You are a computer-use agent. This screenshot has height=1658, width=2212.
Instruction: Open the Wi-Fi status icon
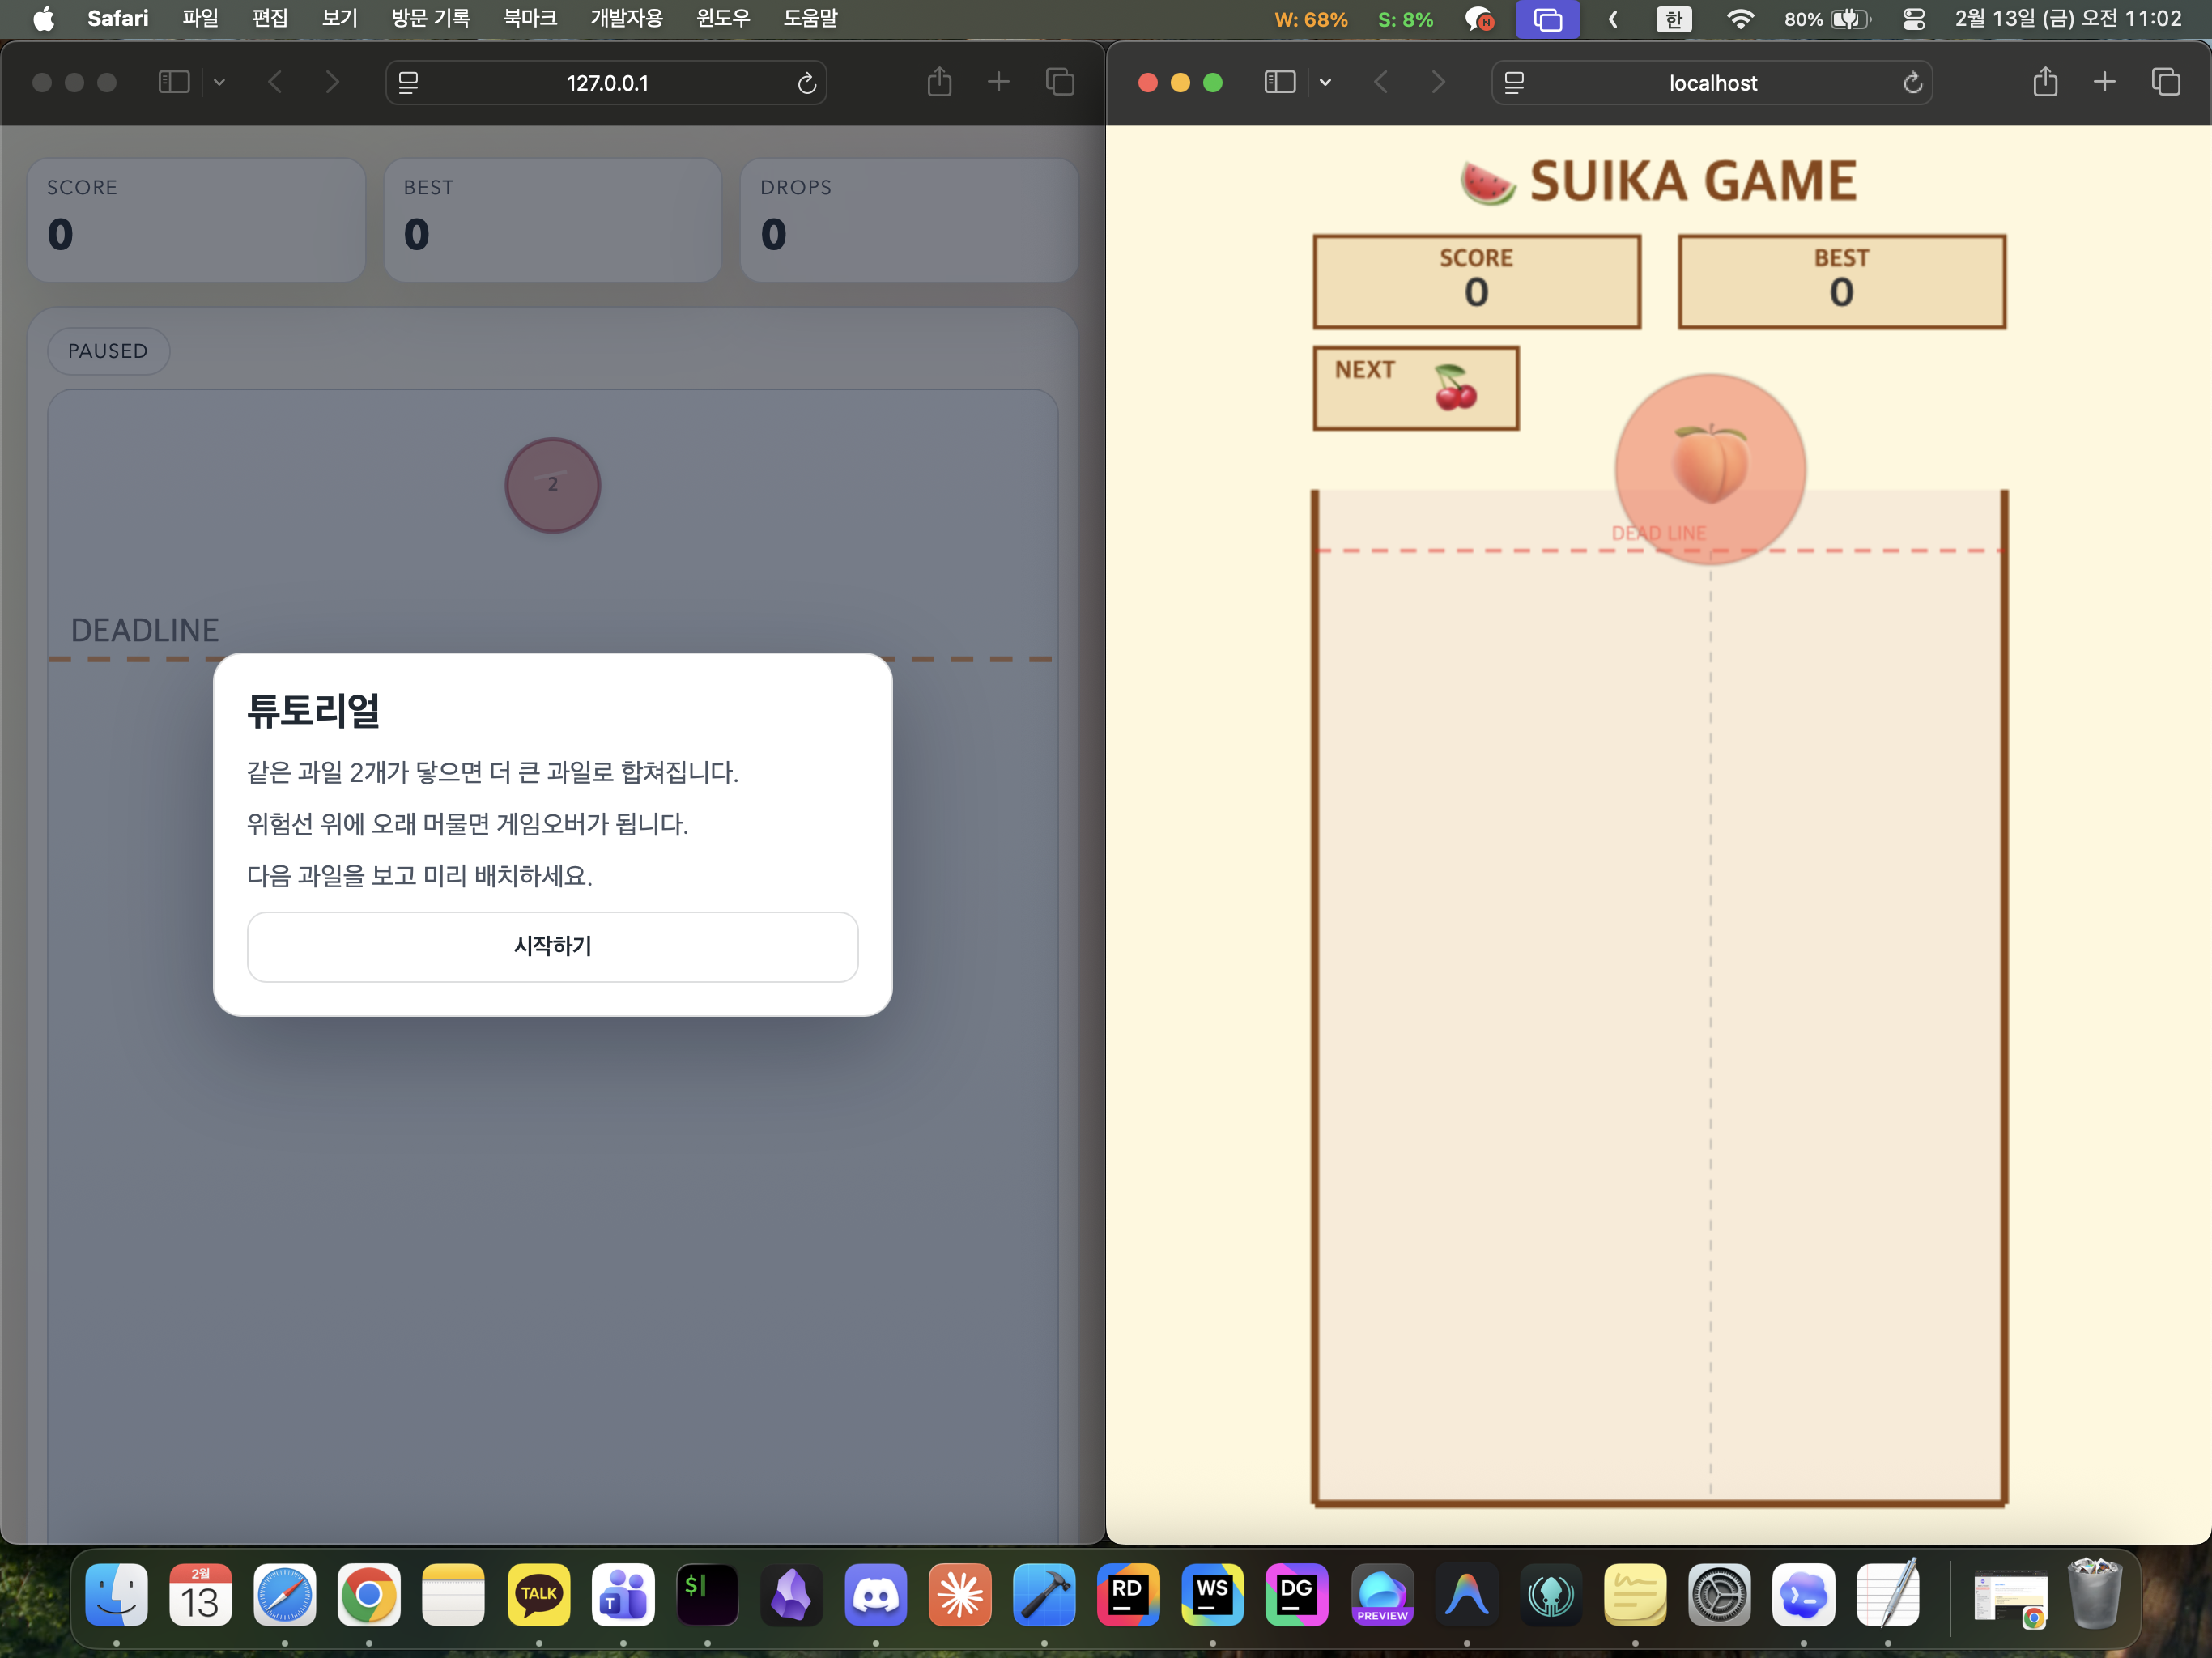click(1740, 19)
